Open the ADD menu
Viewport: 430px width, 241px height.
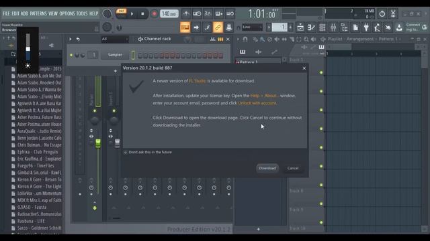tap(24, 13)
